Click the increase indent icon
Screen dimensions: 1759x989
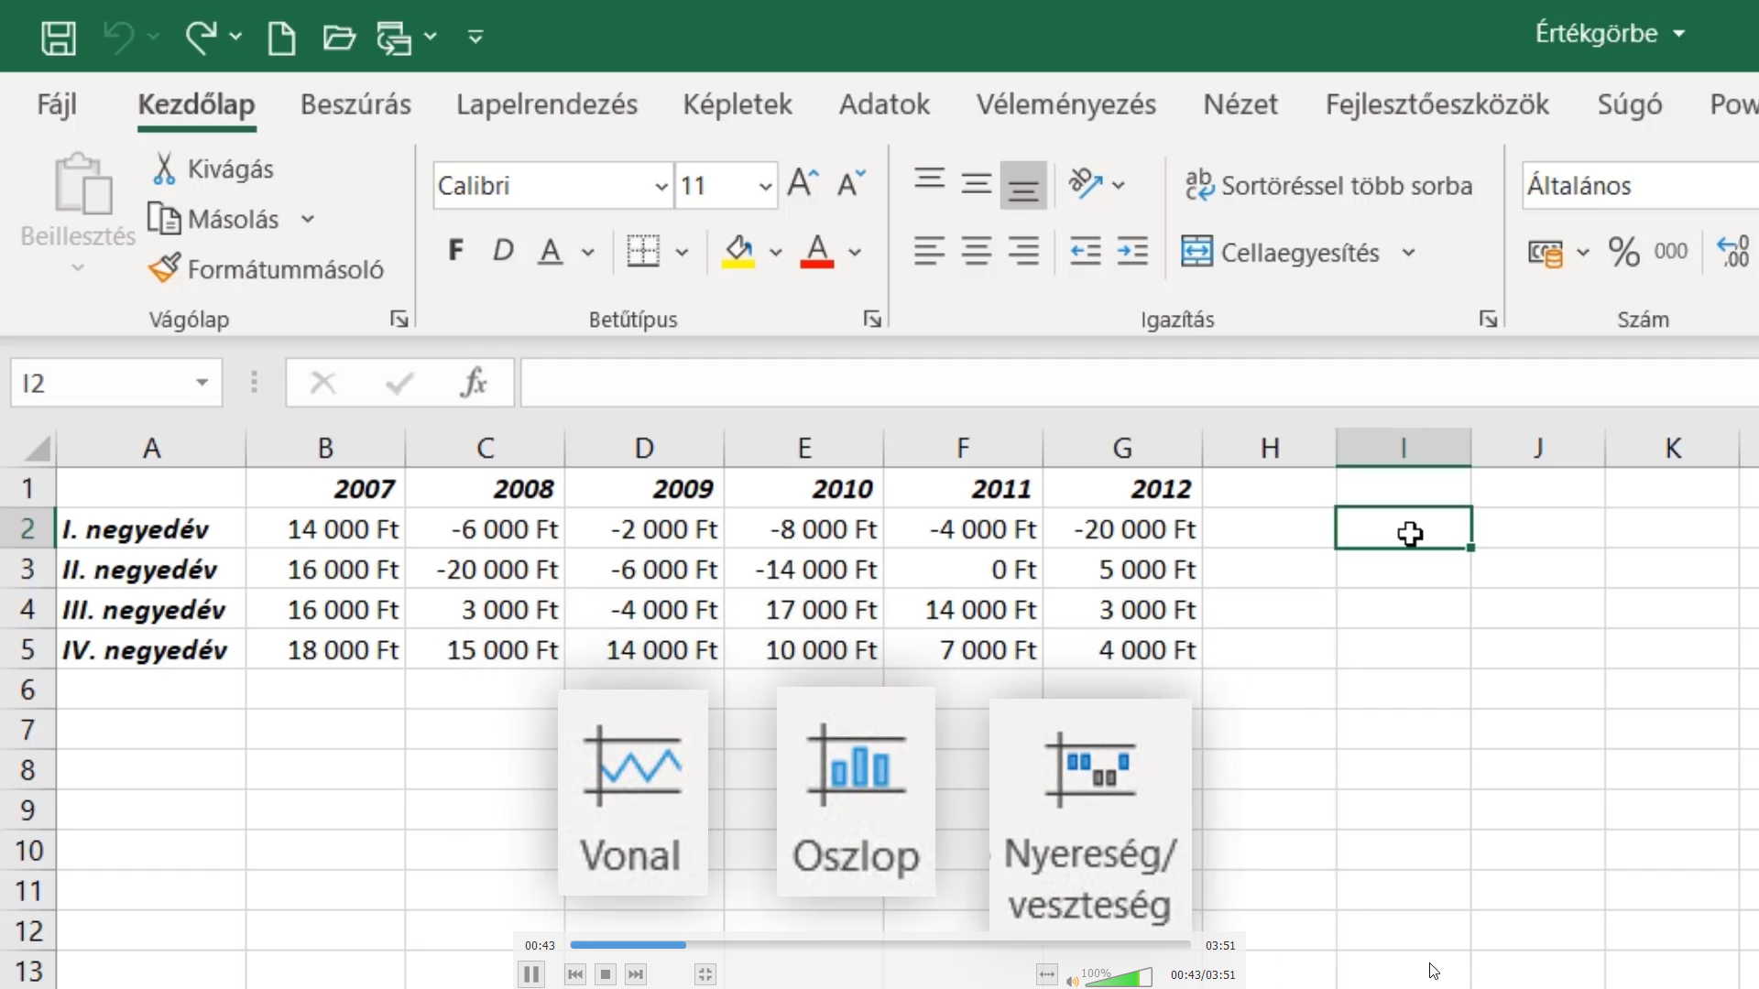(1132, 251)
